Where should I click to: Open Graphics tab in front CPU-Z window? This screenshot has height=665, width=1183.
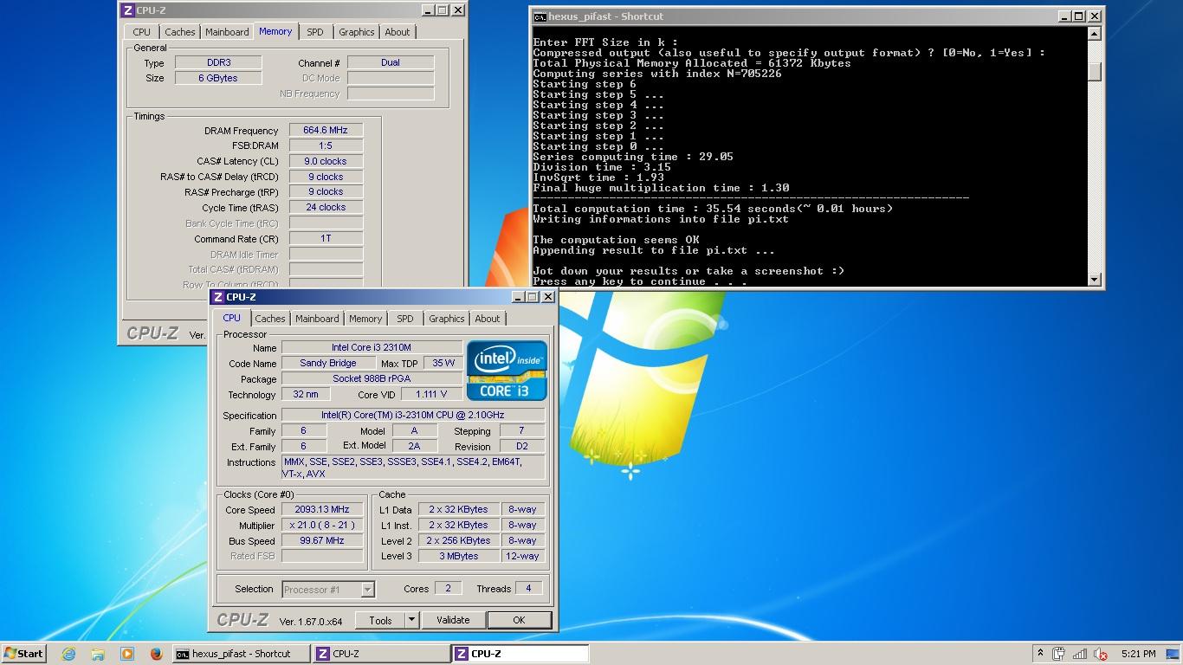pyautogui.click(x=447, y=319)
